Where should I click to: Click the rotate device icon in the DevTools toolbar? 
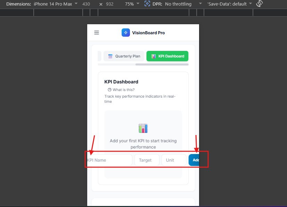[259, 4]
